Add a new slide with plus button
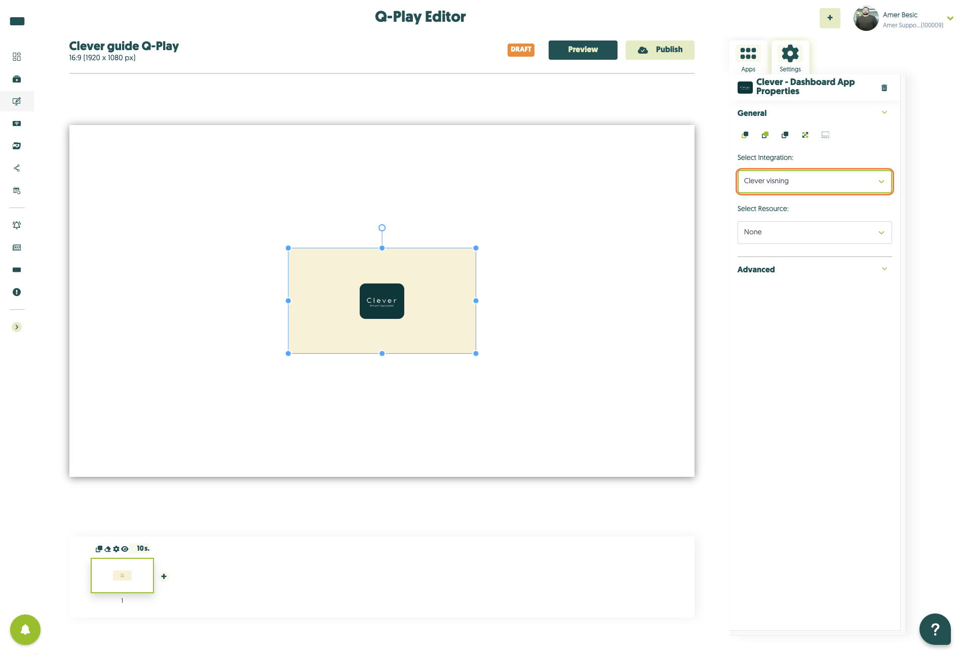The width and height of the screenshot is (961, 655). 164,577
